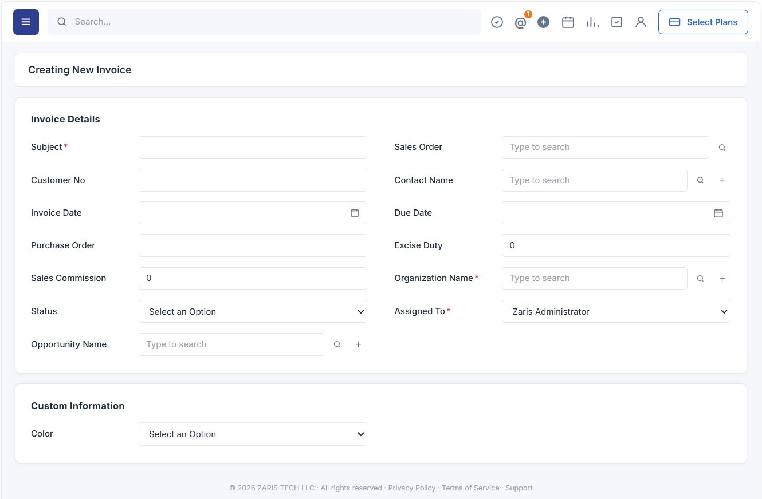Image resolution: width=762 pixels, height=499 pixels.
Task: Click the Organization Name label
Action: (x=434, y=278)
